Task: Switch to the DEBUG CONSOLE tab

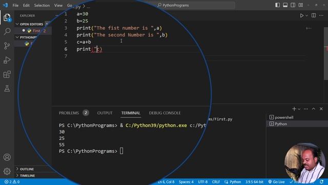Action: 165,113
